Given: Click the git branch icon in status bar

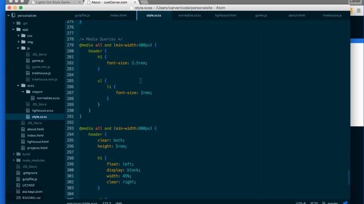Looking at the screenshot, I should [324, 203].
